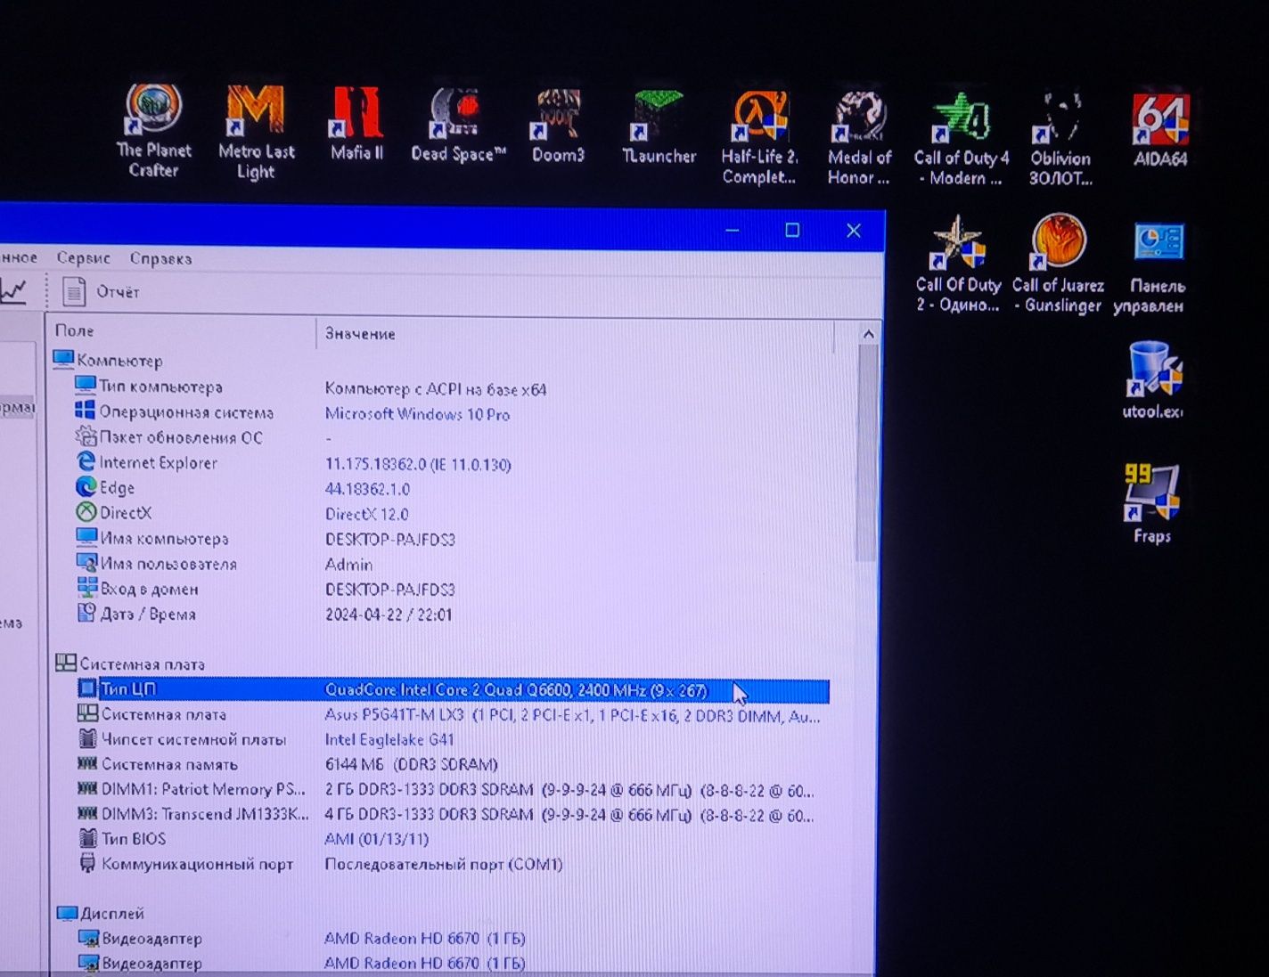This screenshot has height=977, width=1269.
Task: Click the 6144 МБ (DDR3 SDRAM) value
Action: 411,764
